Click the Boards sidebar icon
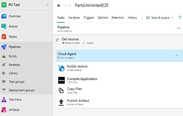 [x=4, y=26]
